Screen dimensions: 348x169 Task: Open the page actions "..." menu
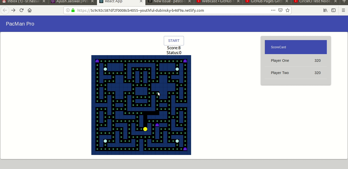pos(273,10)
